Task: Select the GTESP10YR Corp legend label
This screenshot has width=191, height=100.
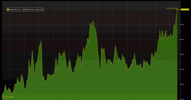Action: (x=15, y=10)
